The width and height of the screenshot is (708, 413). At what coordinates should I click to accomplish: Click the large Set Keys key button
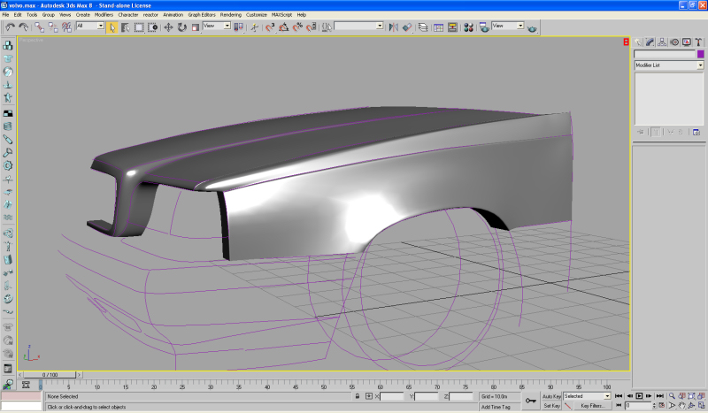[530, 401]
